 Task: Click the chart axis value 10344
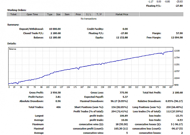click(x=177, y=78)
